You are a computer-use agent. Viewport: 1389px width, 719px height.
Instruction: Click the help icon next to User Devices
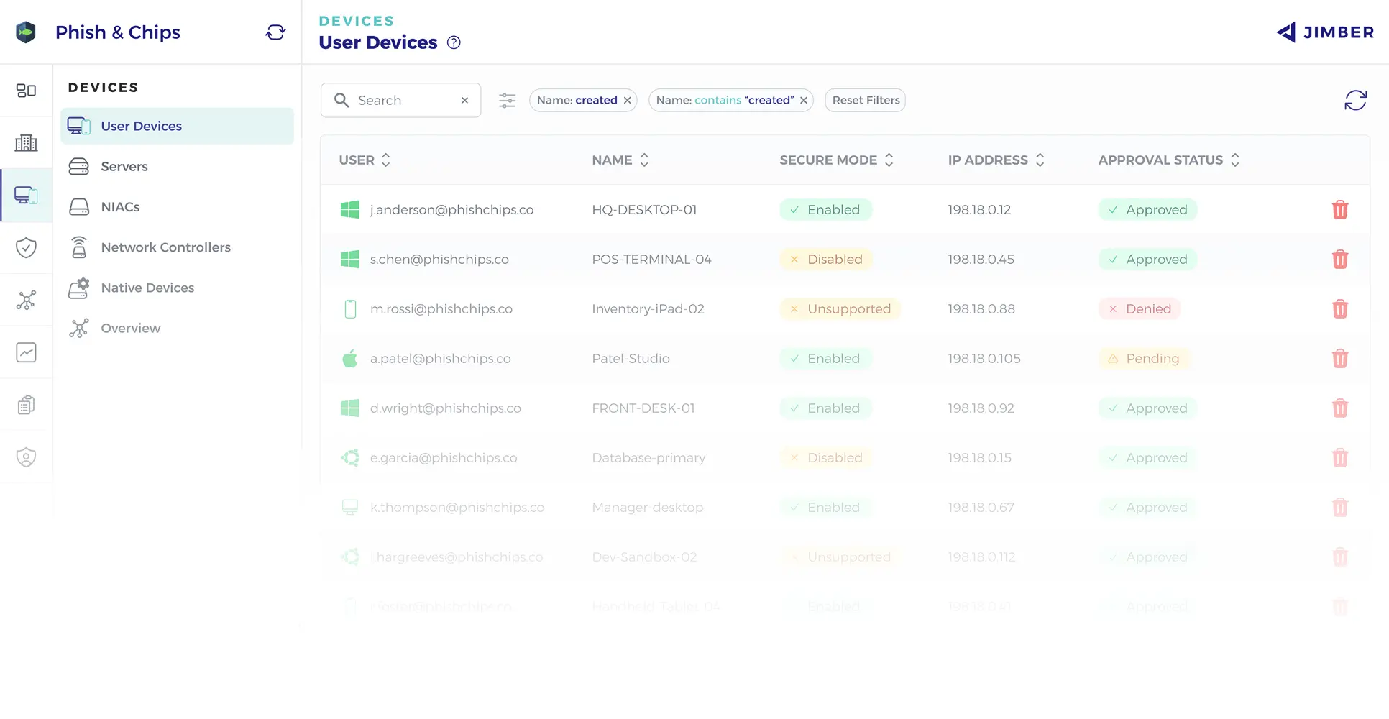(x=454, y=42)
